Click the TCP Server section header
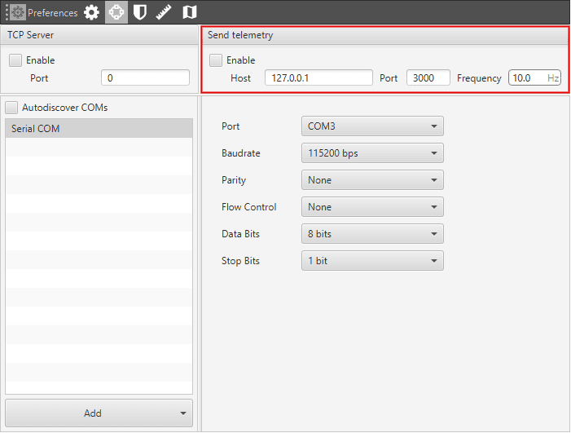 coord(99,35)
